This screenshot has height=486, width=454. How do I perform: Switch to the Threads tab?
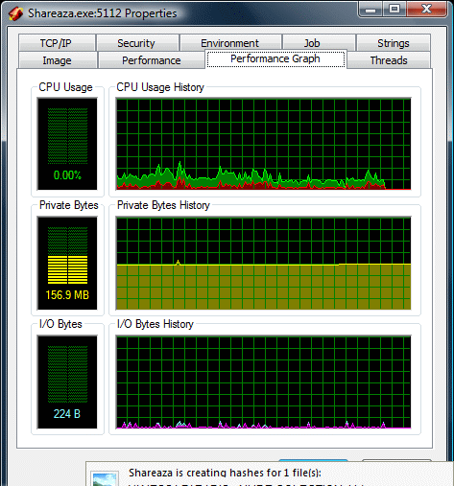click(389, 60)
